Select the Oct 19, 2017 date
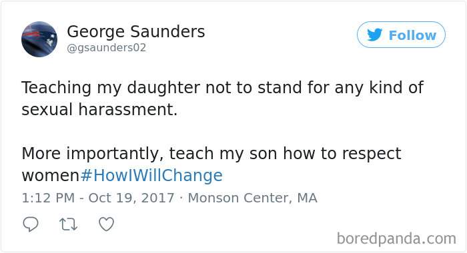 pos(131,198)
